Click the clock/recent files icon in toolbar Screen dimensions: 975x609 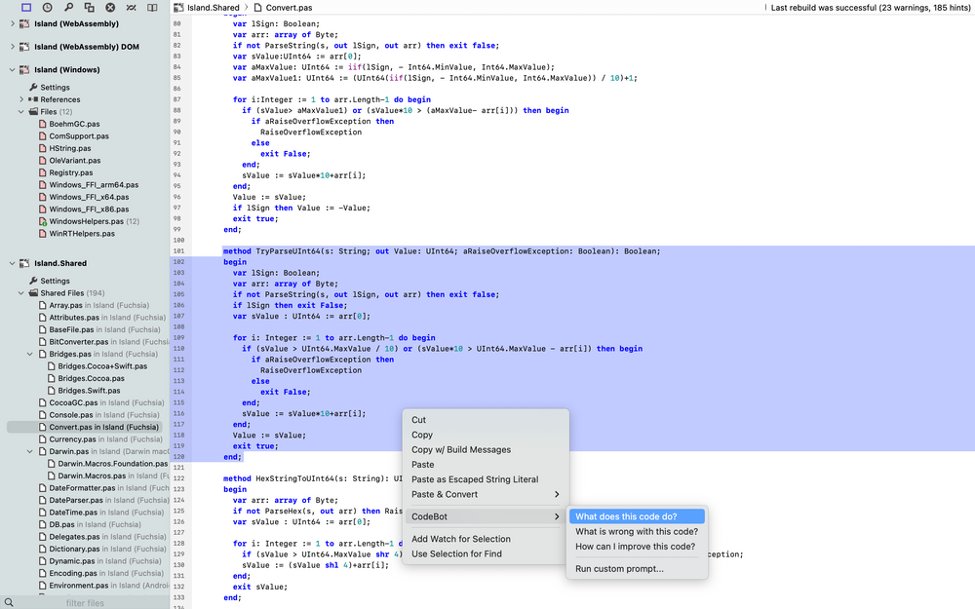pyautogui.click(x=48, y=7)
